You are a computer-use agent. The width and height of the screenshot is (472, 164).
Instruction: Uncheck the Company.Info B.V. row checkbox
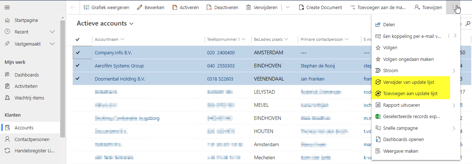tap(78, 52)
